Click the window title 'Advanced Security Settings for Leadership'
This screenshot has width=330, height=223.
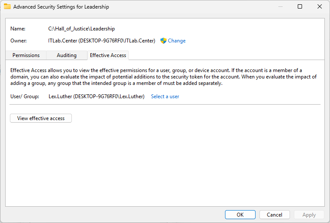pos(61,7)
